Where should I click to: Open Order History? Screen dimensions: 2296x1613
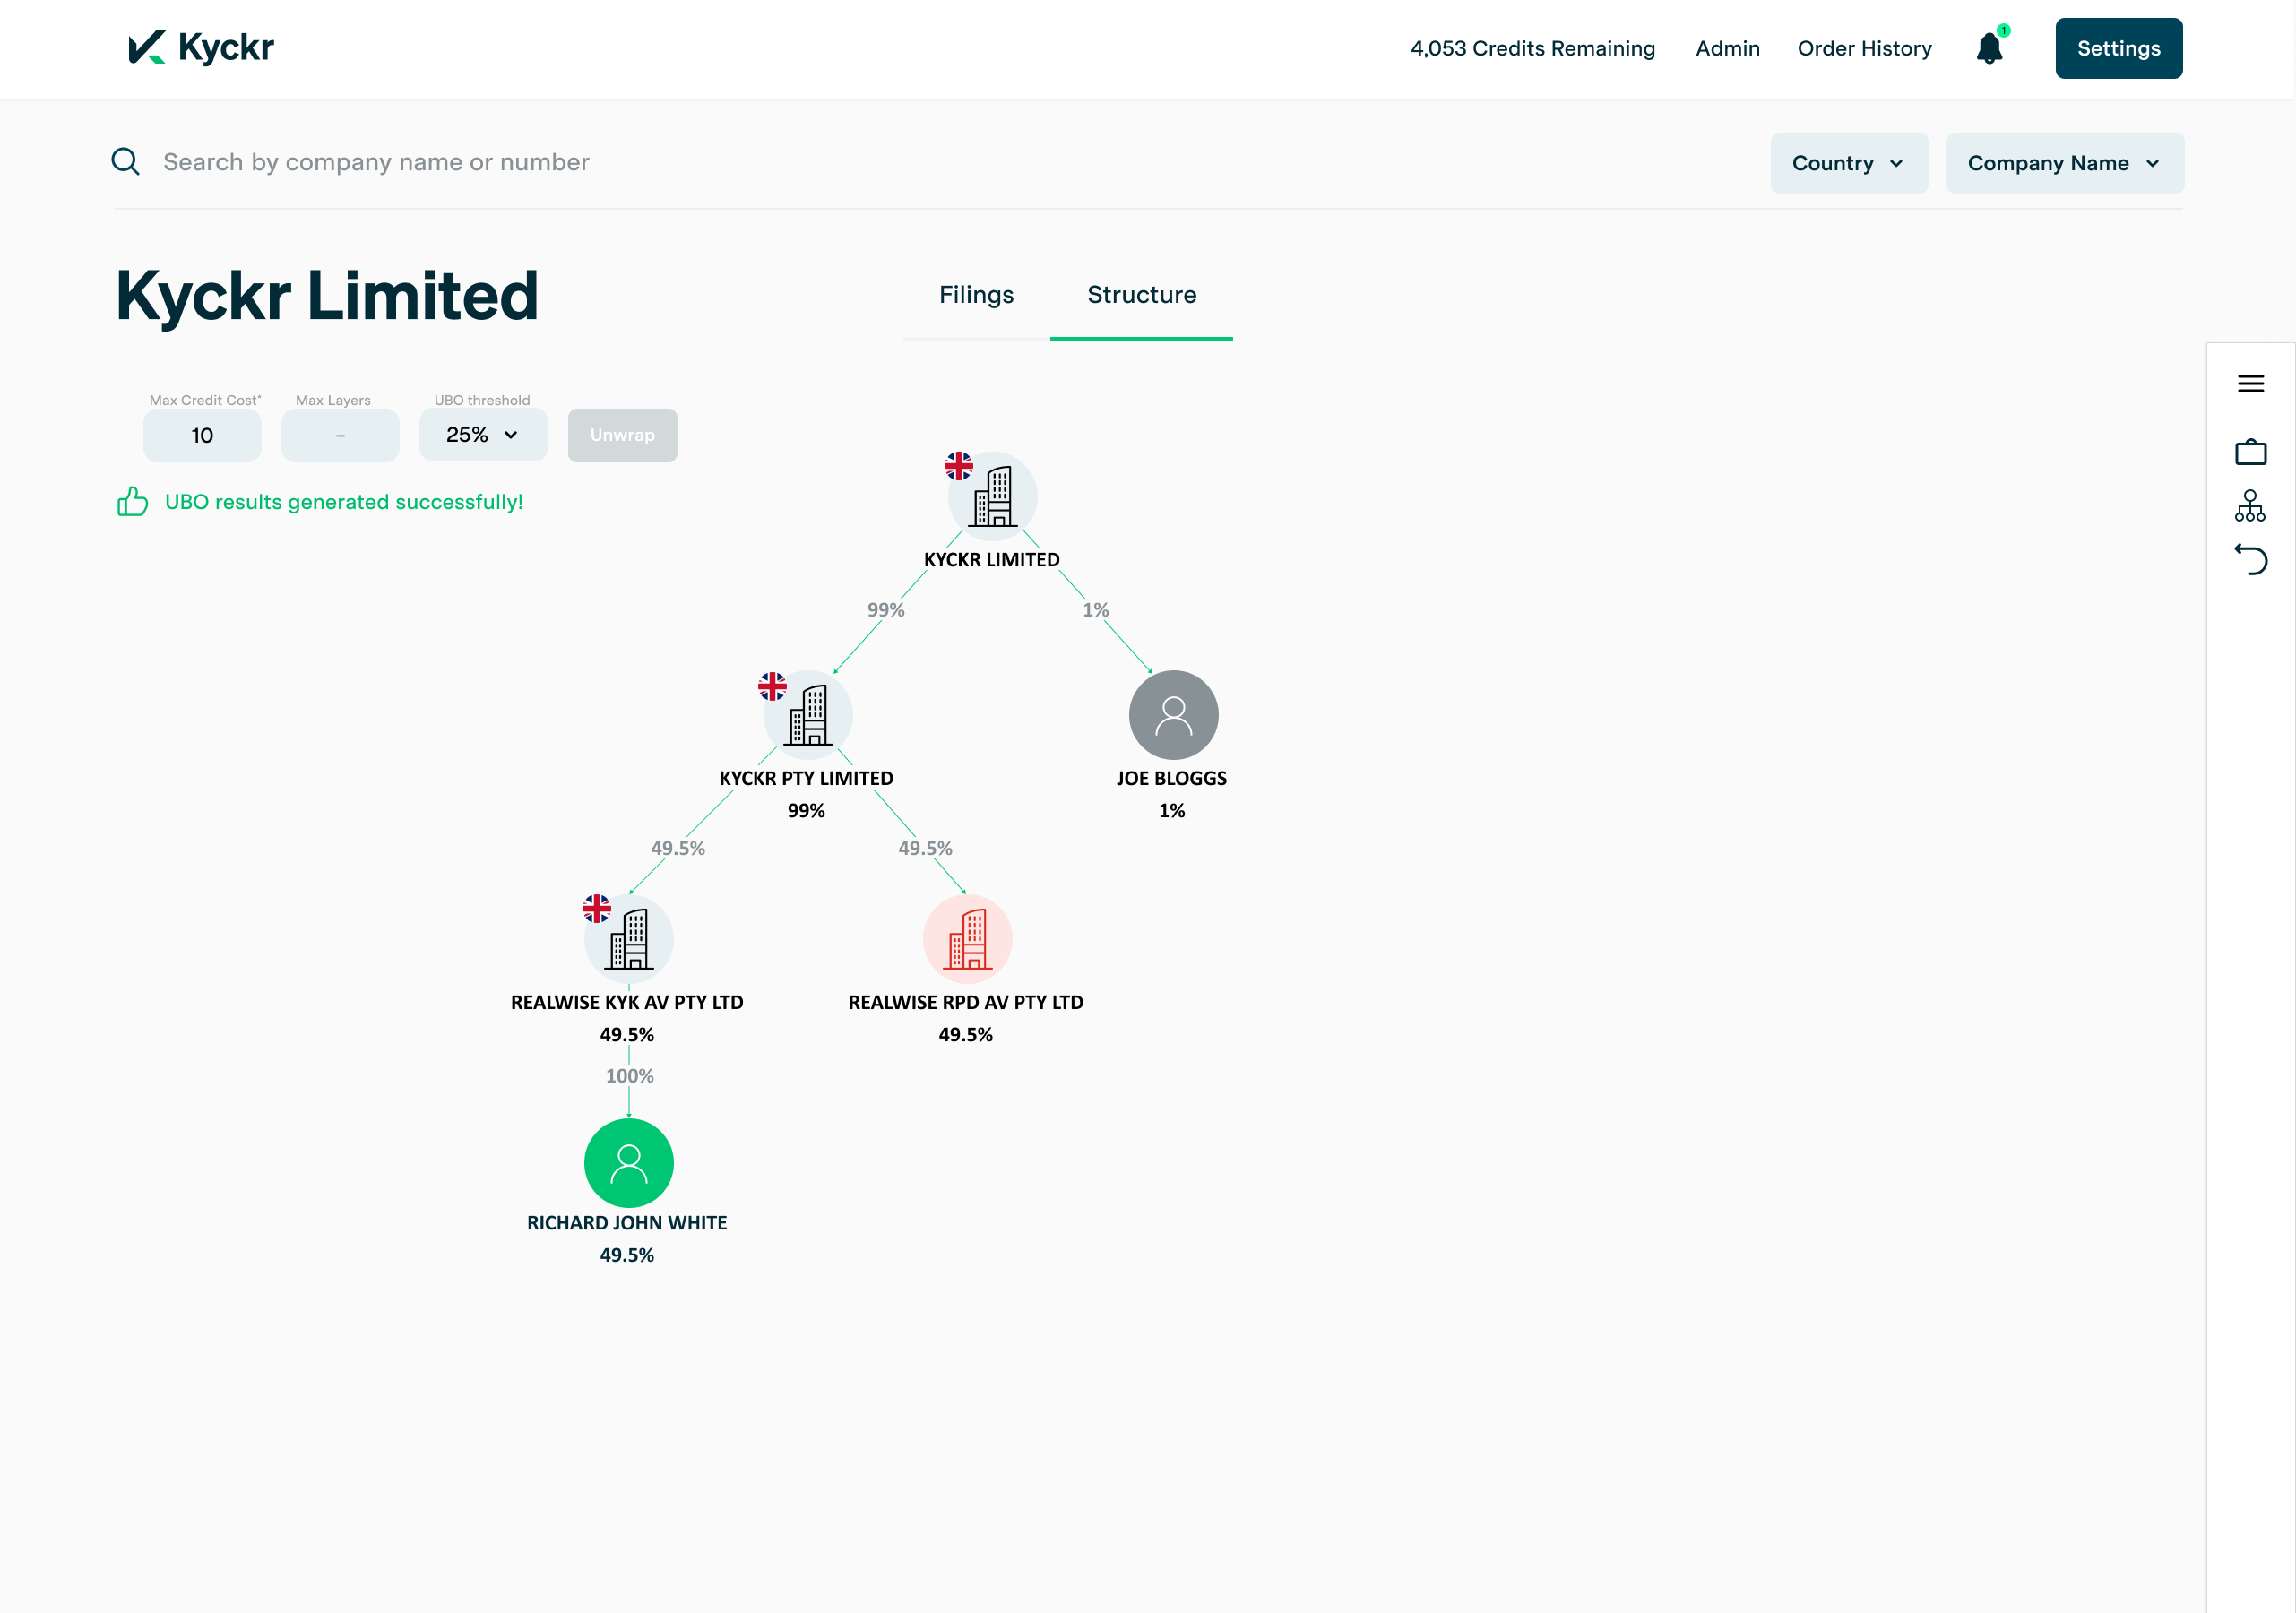tap(1864, 48)
